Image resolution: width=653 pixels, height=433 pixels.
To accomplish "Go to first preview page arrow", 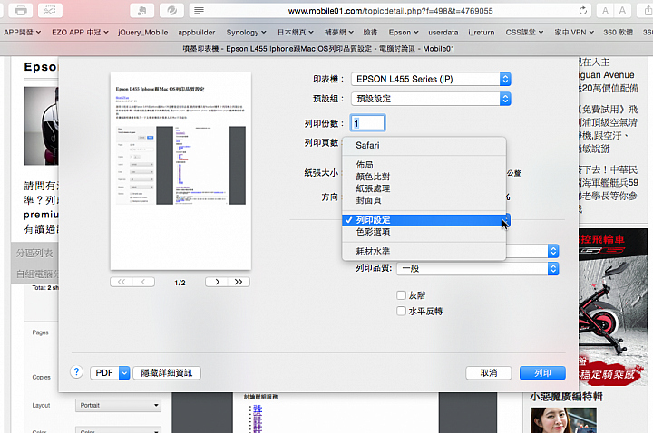I will click(x=122, y=282).
